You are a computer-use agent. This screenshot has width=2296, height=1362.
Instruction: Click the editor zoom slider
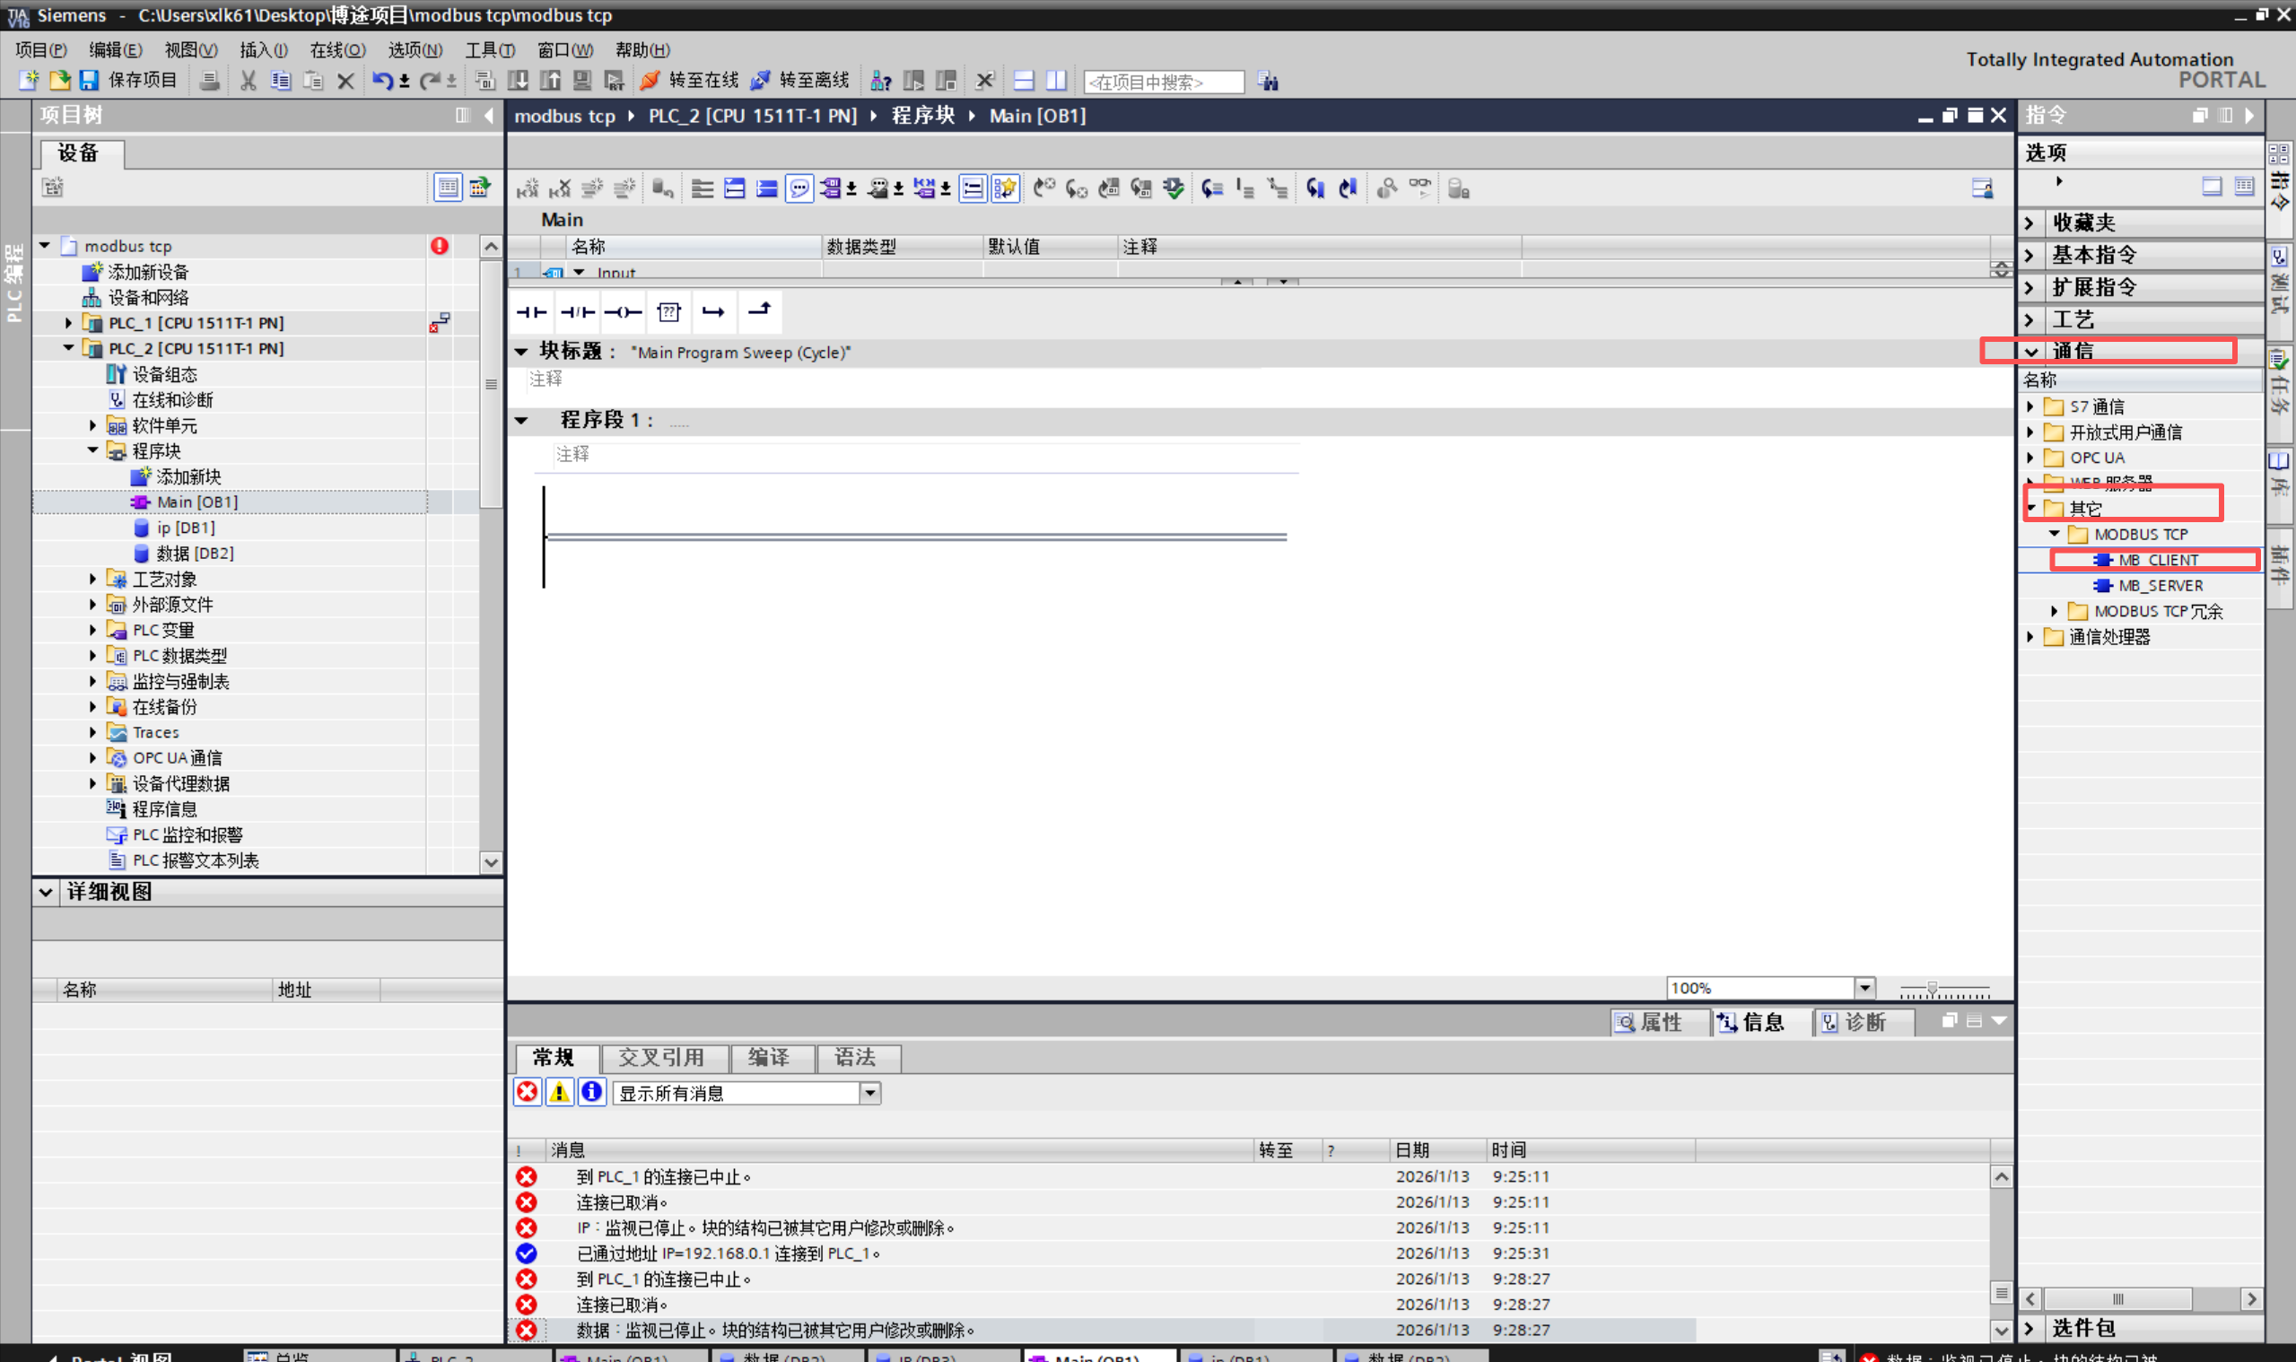(1932, 989)
